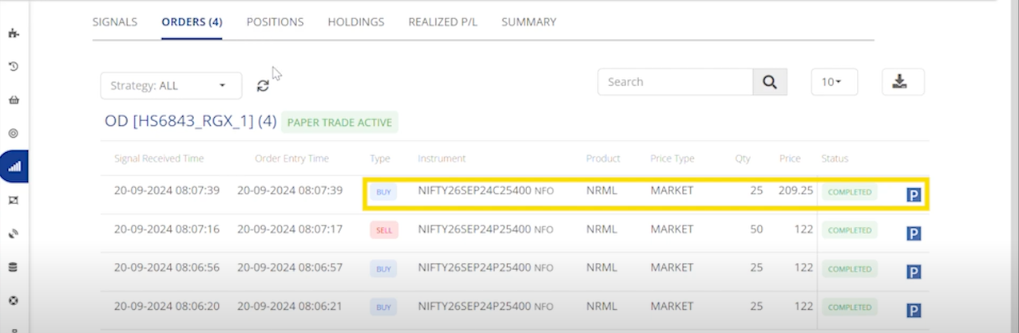Click the refresh orders icon

click(x=263, y=86)
